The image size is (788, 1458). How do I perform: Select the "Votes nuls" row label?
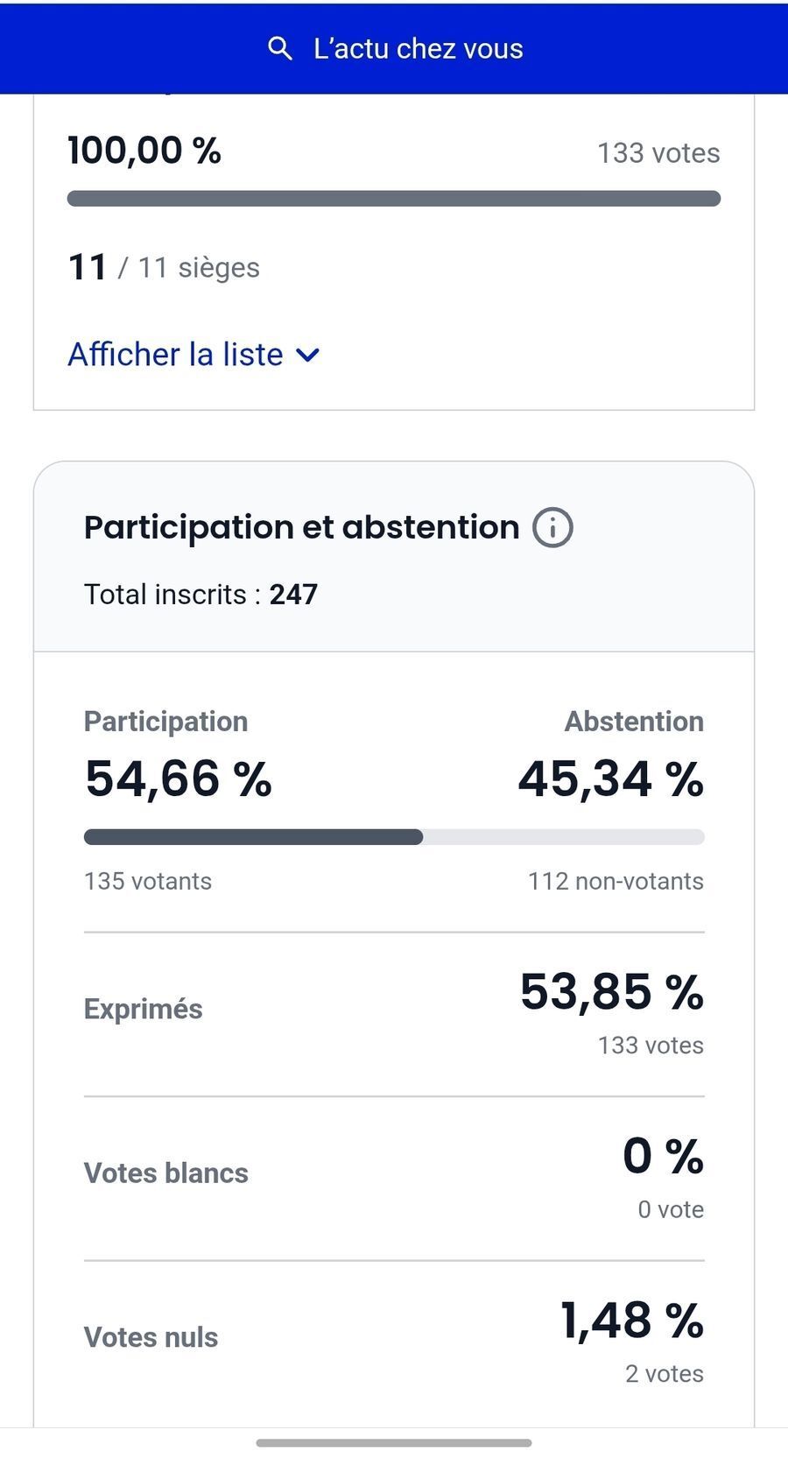tap(151, 1337)
